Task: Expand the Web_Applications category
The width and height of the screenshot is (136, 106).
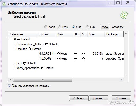Action: pos(14,68)
